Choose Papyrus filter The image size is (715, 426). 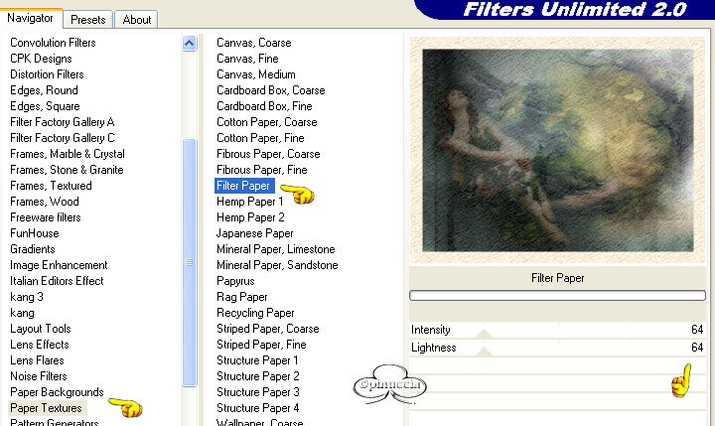[235, 281]
